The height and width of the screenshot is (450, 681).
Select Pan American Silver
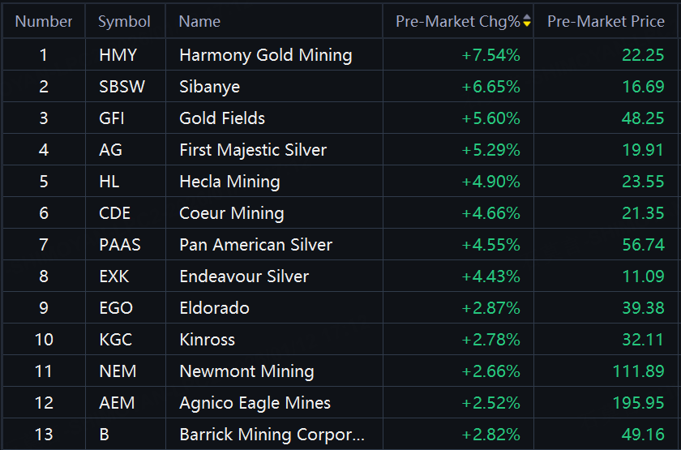click(255, 245)
